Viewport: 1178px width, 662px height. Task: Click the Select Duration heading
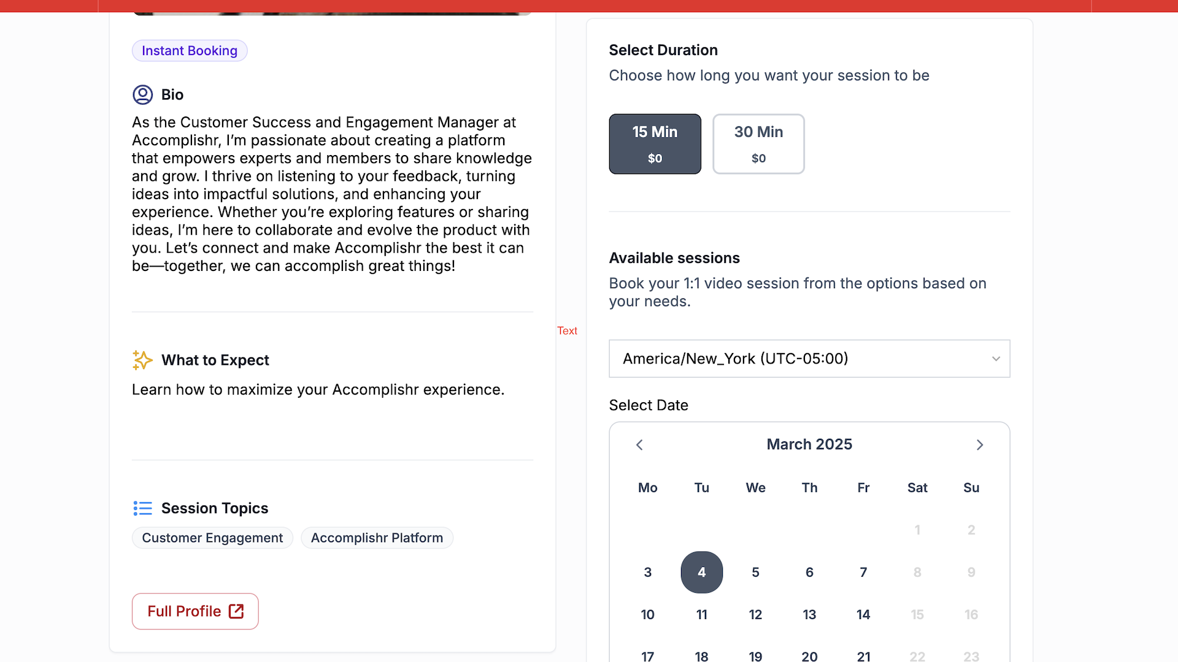[x=663, y=50]
